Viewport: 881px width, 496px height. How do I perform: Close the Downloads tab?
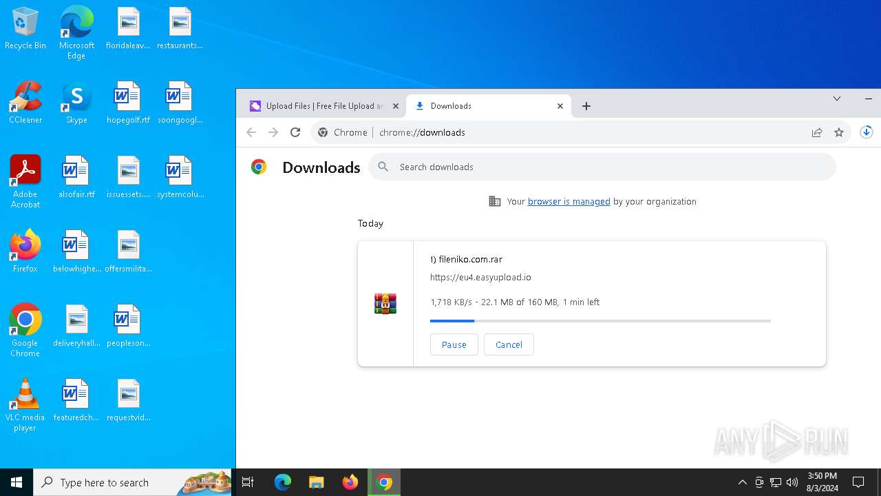coord(560,106)
